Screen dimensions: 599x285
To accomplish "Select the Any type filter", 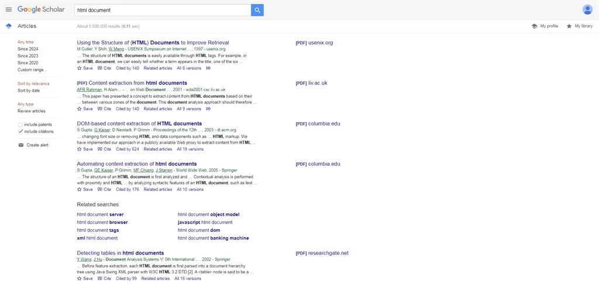I will (x=26, y=104).
